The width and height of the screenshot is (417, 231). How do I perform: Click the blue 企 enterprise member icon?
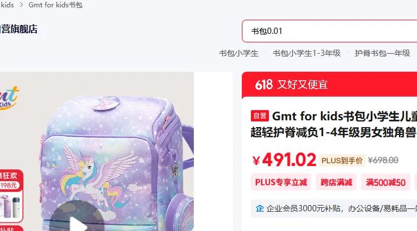[x=260, y=208]
